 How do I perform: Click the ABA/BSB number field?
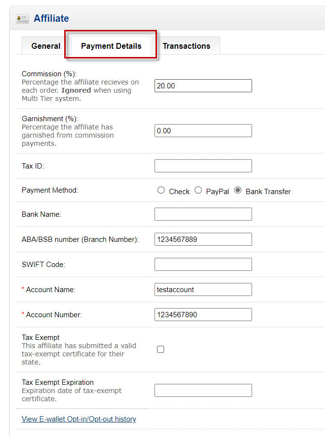pos(203,239)
